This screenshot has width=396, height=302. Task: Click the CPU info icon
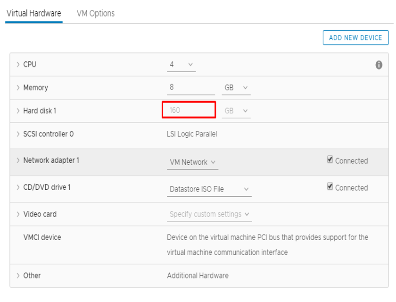(379, 65)
